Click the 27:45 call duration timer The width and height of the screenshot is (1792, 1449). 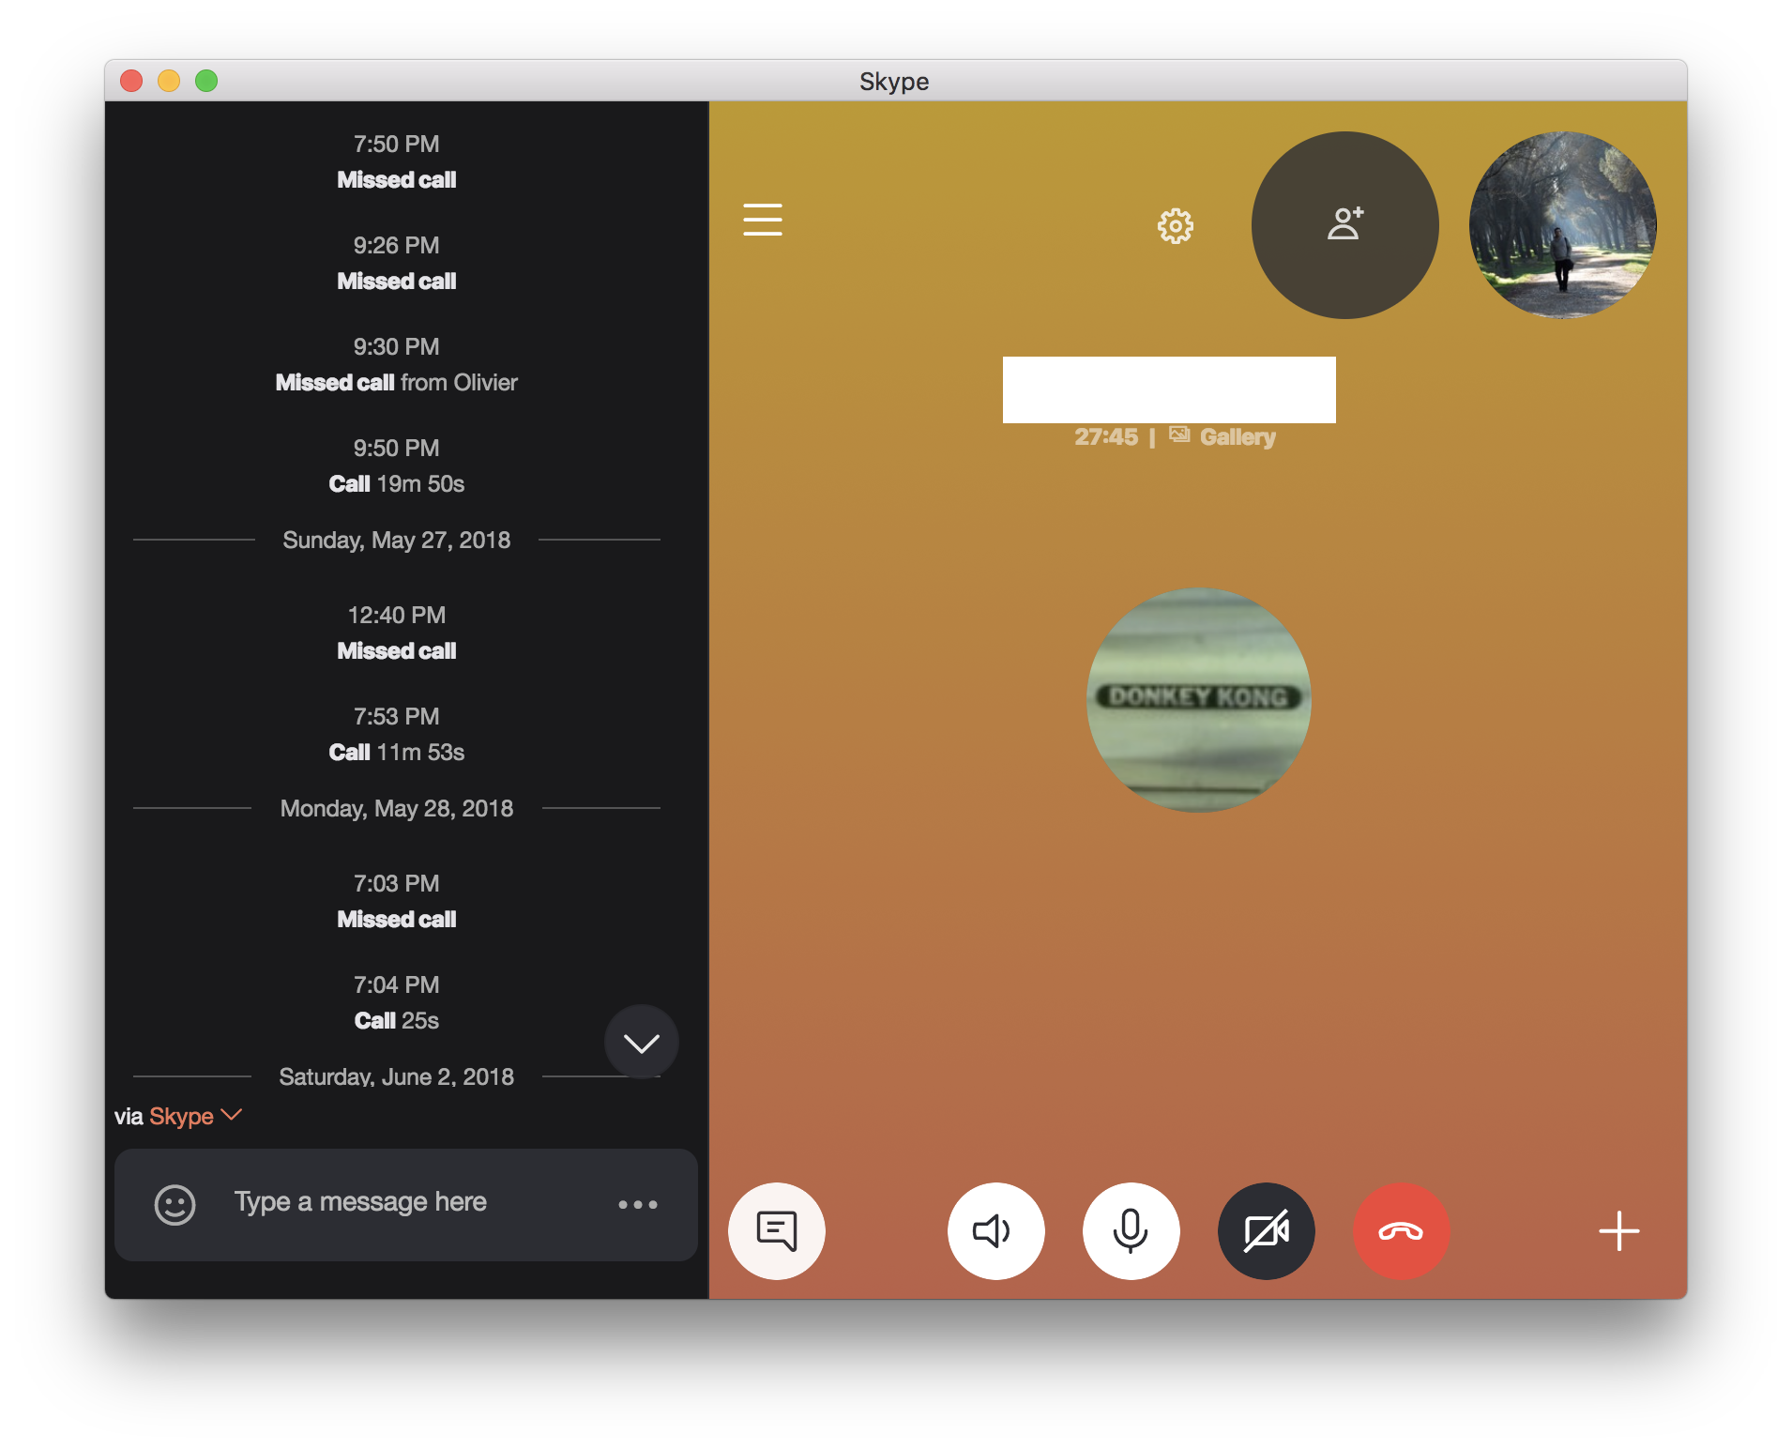[x=1105, y=436]
